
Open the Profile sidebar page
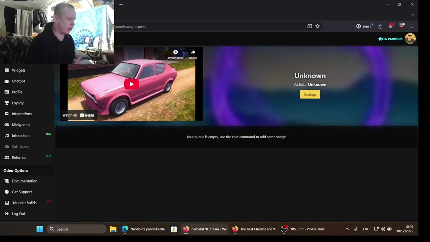pos(17,92)
